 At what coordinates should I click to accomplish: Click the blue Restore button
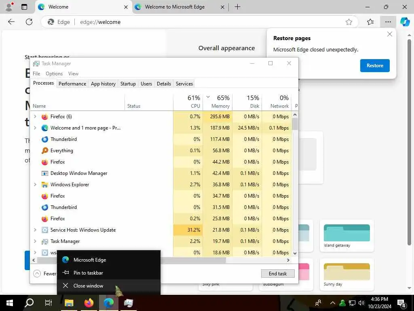[x=375, y=66]
